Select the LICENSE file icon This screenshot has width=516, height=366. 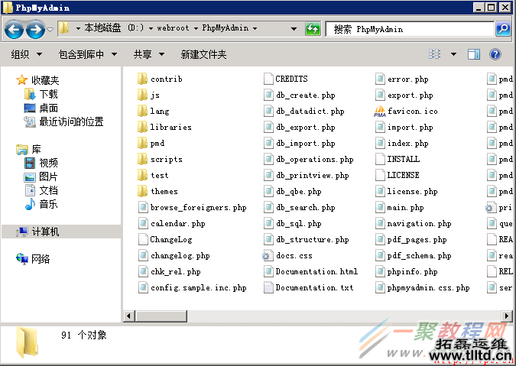click(380, 175)
